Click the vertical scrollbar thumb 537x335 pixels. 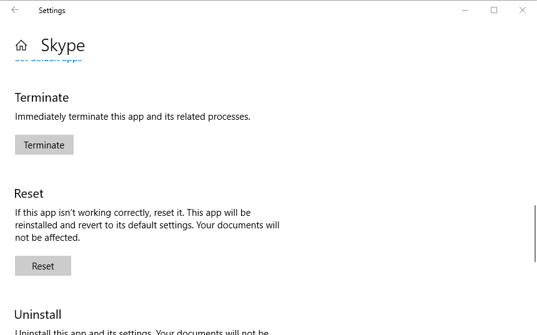(535, 234)
